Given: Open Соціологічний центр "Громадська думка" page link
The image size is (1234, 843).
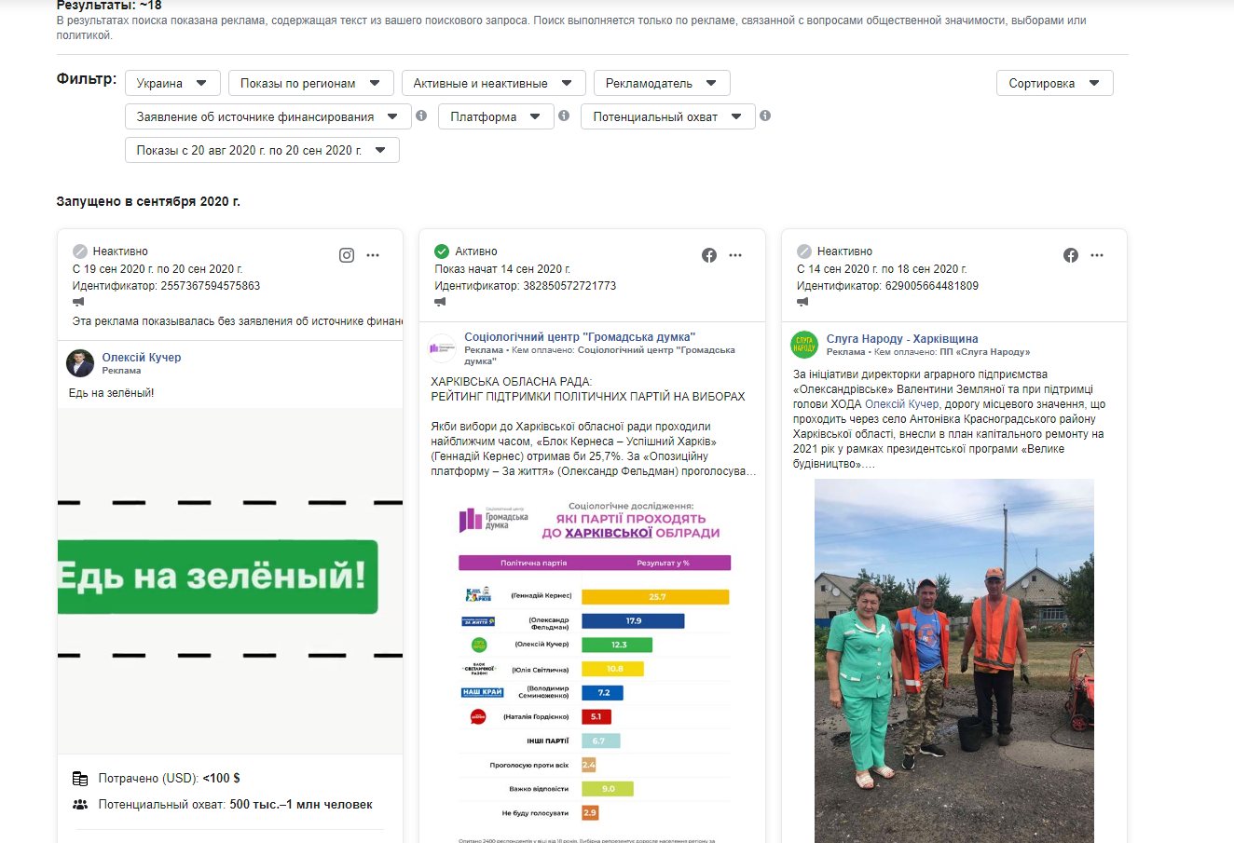Looking at the screenshot, I should coord(580,337).
